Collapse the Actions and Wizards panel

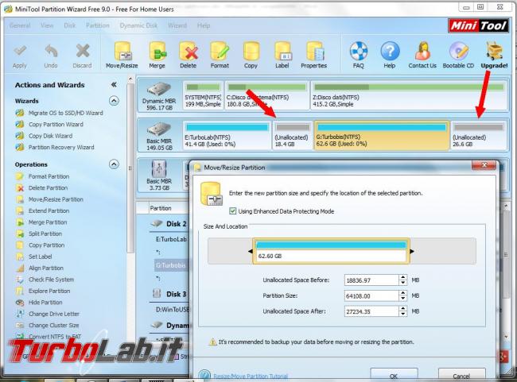(114, 85)
